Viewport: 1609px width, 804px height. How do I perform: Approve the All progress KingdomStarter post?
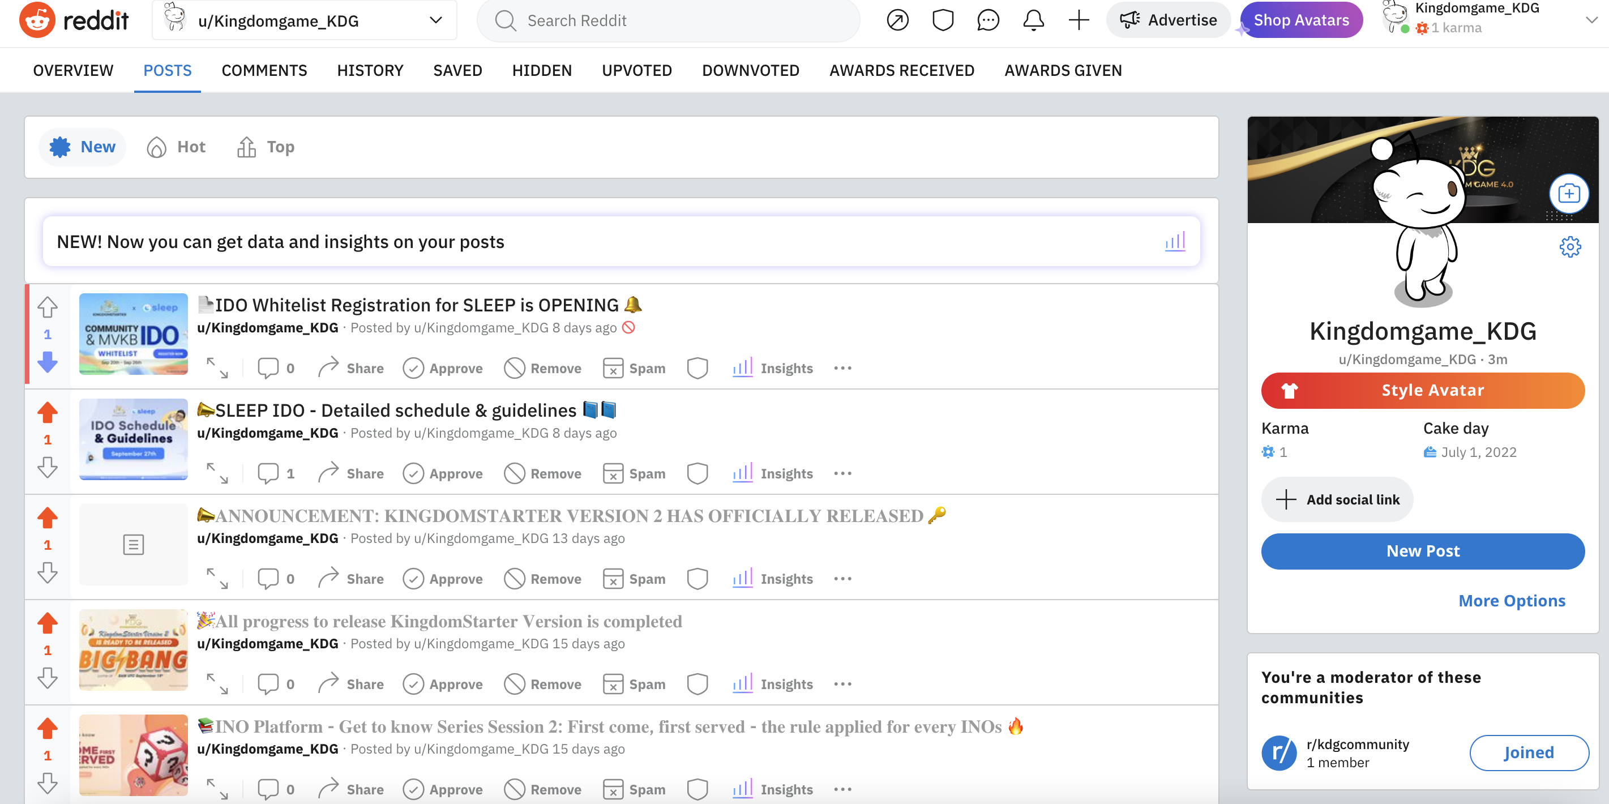pos(442,683)
